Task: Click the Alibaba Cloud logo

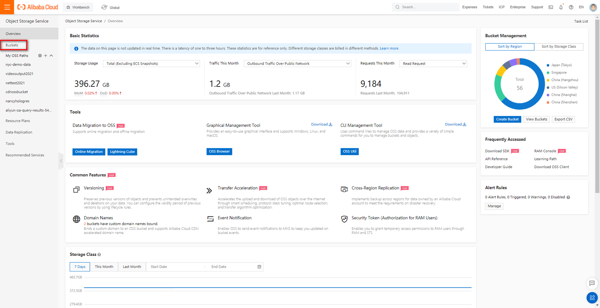Action: click(x=38, y=7)
